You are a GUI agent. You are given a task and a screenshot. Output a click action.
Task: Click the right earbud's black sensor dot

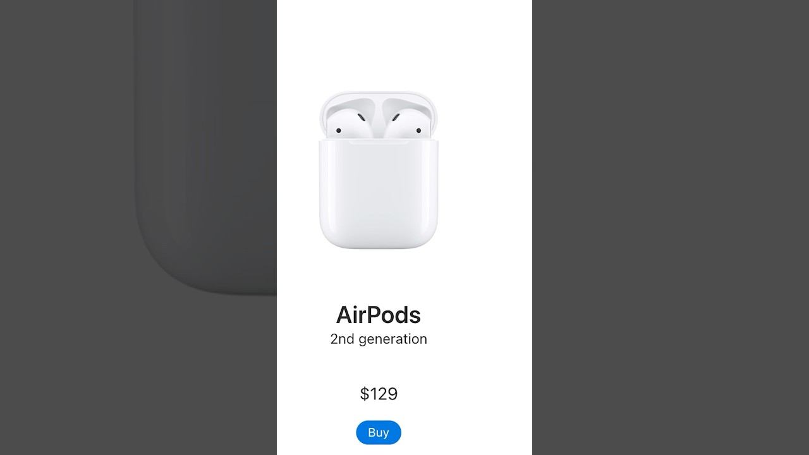[418, 131]
